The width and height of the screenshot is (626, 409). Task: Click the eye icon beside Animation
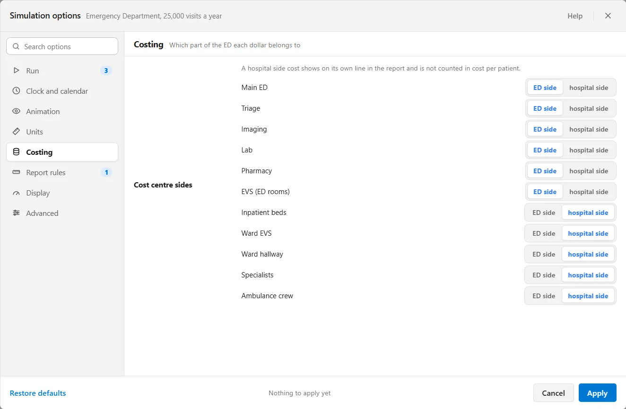pos(17,111)
